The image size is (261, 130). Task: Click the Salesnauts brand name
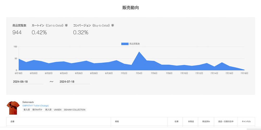tap(28, 102)
